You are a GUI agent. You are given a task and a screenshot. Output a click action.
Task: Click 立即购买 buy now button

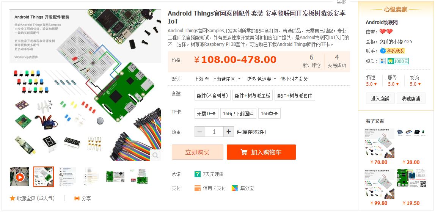click(x=198, y=152)
